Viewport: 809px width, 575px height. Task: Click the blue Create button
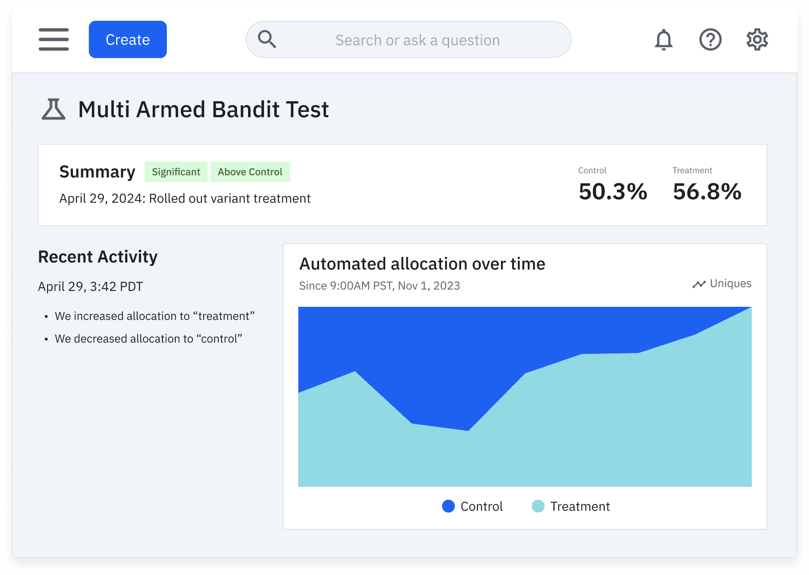pyautogui.click(x=128, y=40)
